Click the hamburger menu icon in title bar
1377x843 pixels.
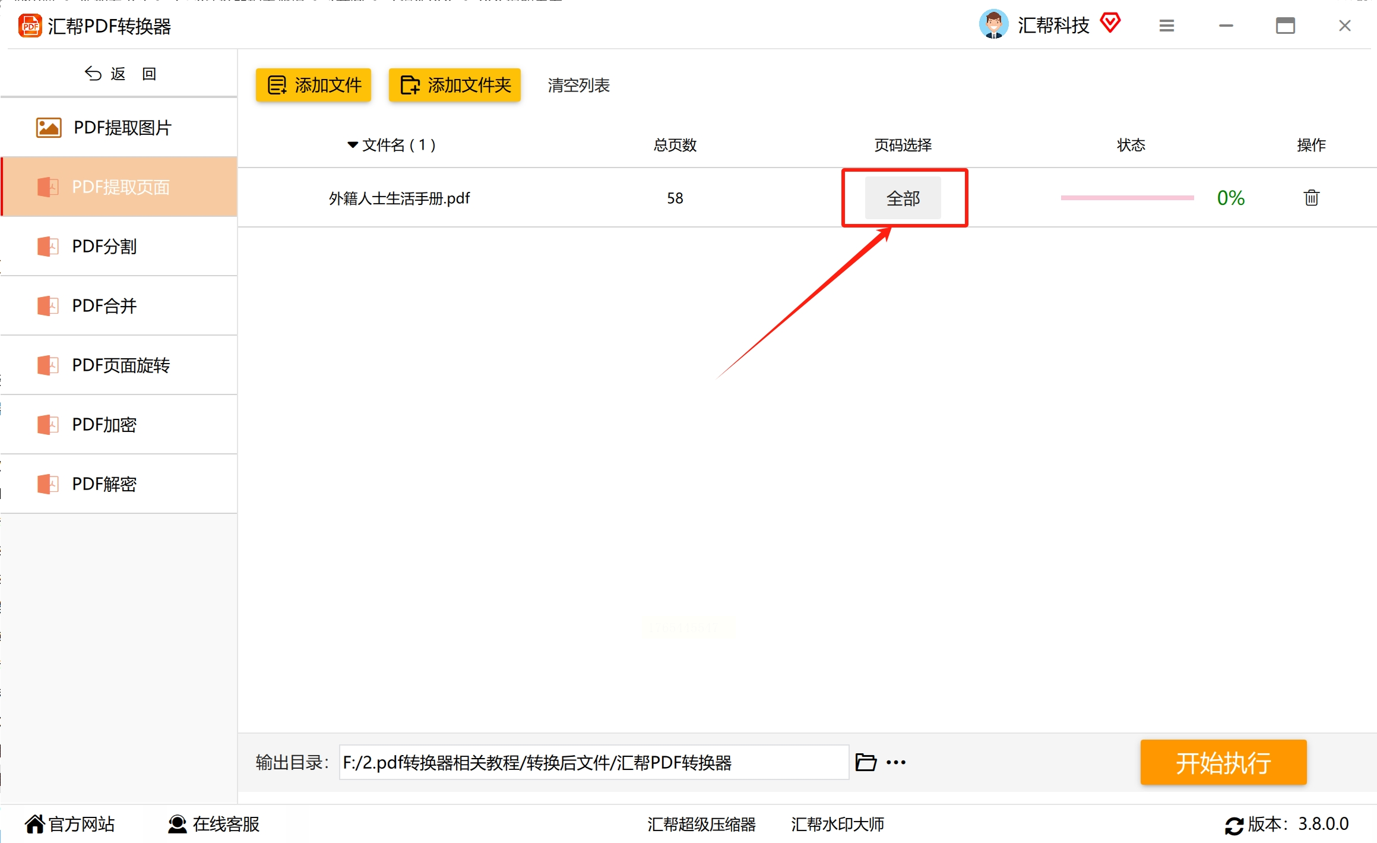click(x=1166, y=26)
